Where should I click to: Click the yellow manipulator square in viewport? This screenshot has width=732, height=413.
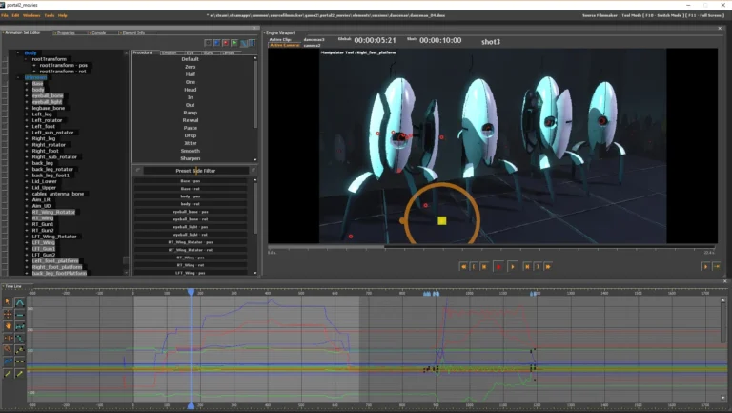[x=441, y=220]
